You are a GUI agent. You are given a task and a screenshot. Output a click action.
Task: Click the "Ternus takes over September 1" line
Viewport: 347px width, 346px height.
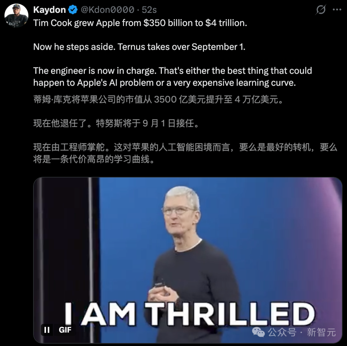(182, 47)
